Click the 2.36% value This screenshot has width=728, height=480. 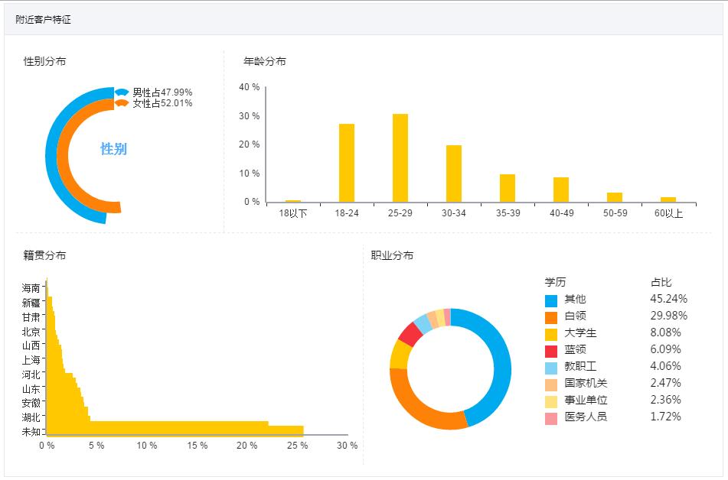click(665, 400)
